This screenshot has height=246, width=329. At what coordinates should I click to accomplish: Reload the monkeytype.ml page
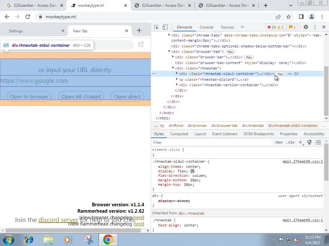coord(28,17)
